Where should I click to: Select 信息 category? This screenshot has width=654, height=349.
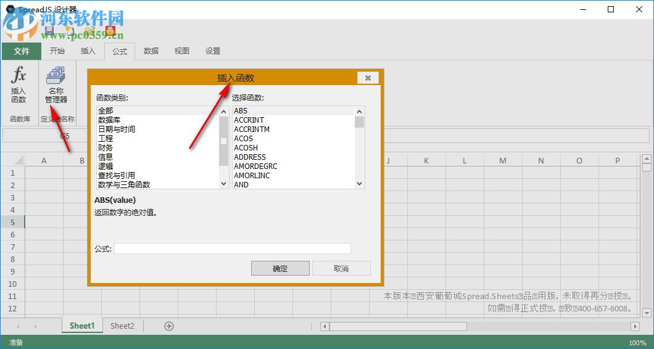point(158,157)
